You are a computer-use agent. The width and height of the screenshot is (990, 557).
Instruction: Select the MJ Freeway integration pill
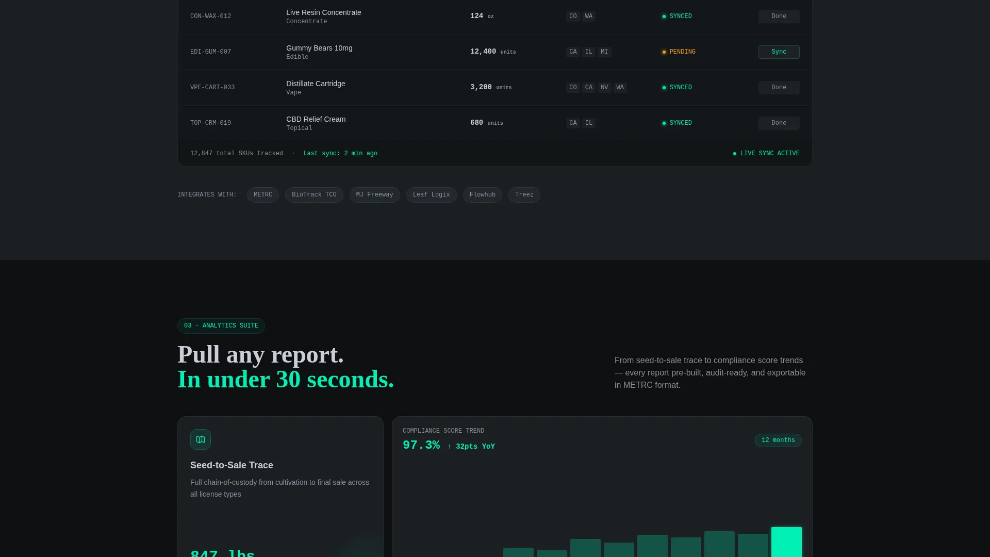(374, 195)
